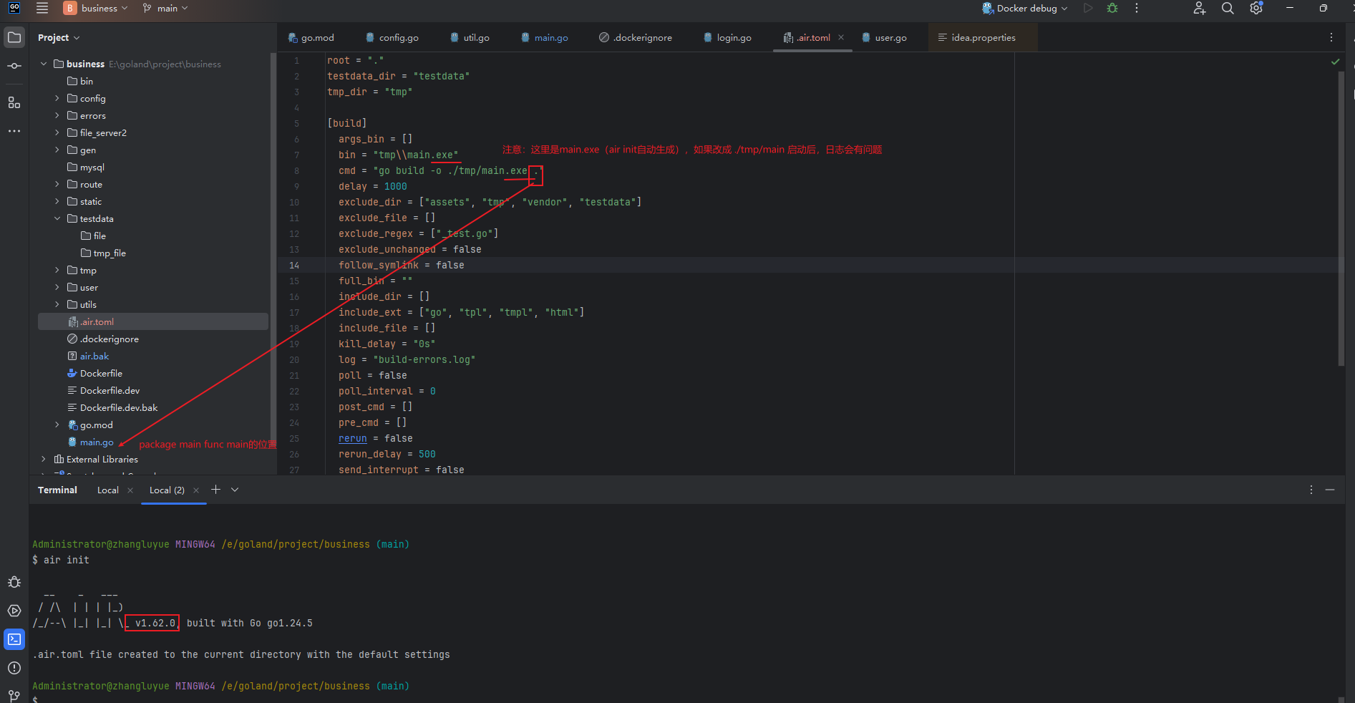
Task: Switch to the go.mod tab
Action: coord(311,37)
